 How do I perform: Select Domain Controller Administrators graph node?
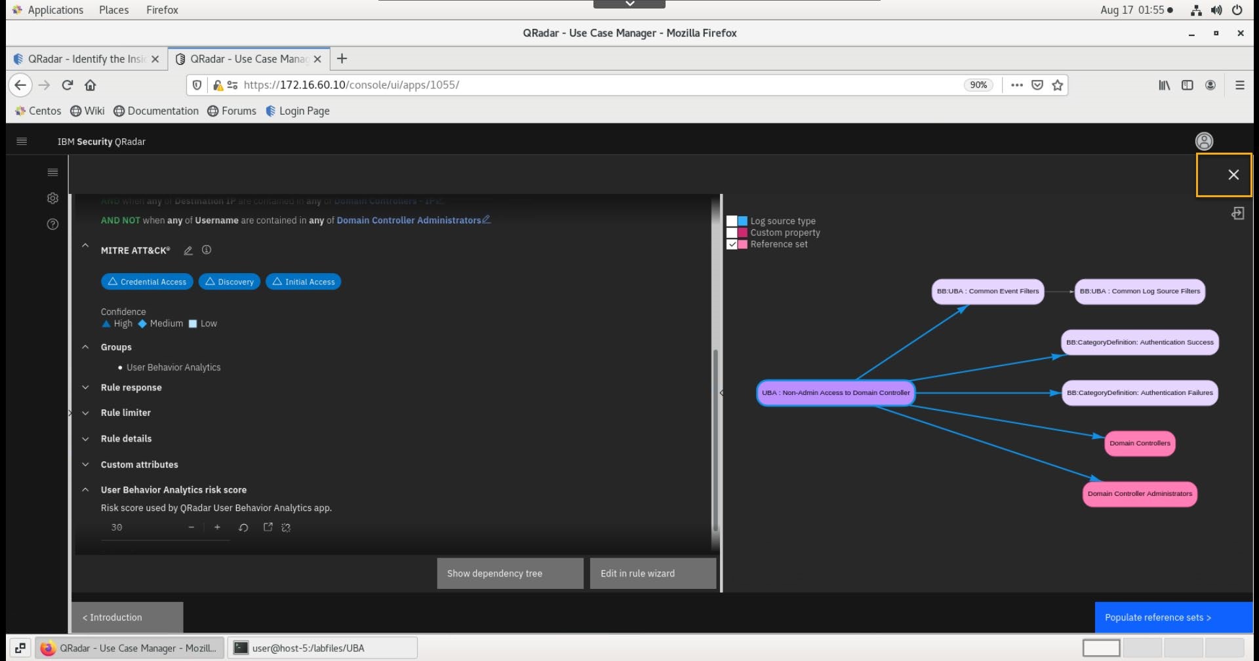1140,494
